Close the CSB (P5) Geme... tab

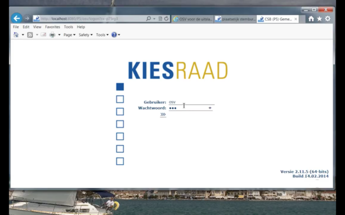[x=296, y=19]
